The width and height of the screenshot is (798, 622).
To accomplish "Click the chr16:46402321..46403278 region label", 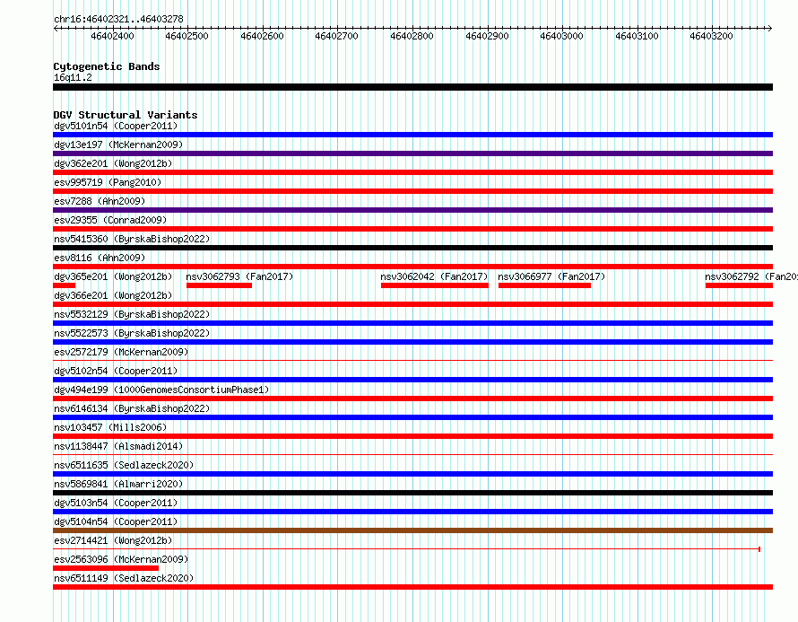I will 118,19.
